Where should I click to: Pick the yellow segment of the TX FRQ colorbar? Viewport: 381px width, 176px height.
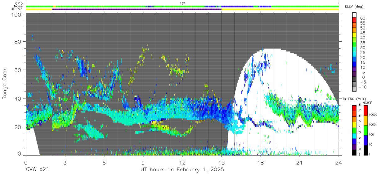pyautogui.click(x=354, y=125)
